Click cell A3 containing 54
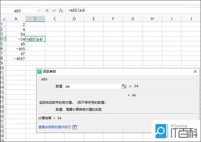201x142 pixels. click(x=16, y=34)
